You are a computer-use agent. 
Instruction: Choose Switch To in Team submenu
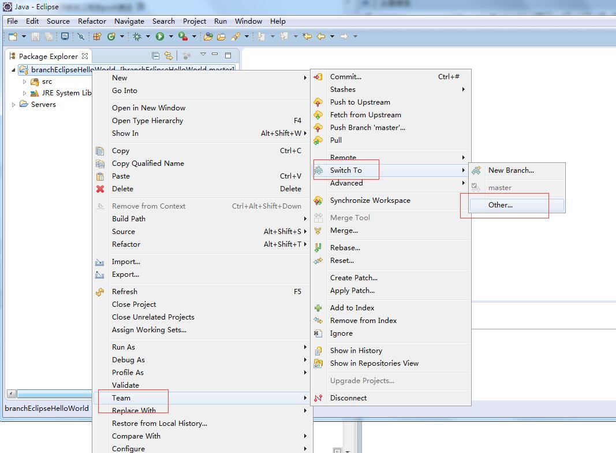tap(391, 170)
